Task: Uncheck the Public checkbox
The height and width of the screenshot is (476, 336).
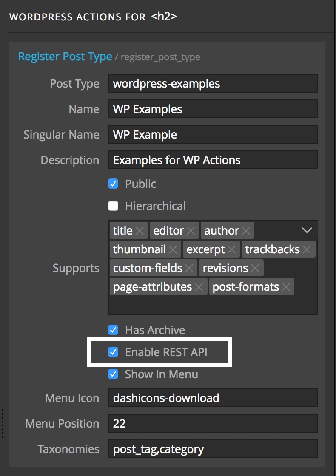Action: 113,184
